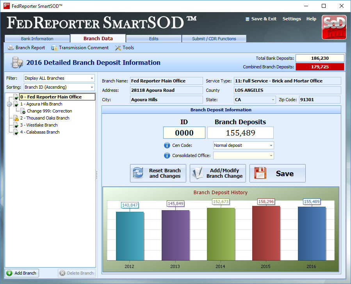Open the Tools toolbar item
This screenshot has width=351, height=284.
pos(125,48)
